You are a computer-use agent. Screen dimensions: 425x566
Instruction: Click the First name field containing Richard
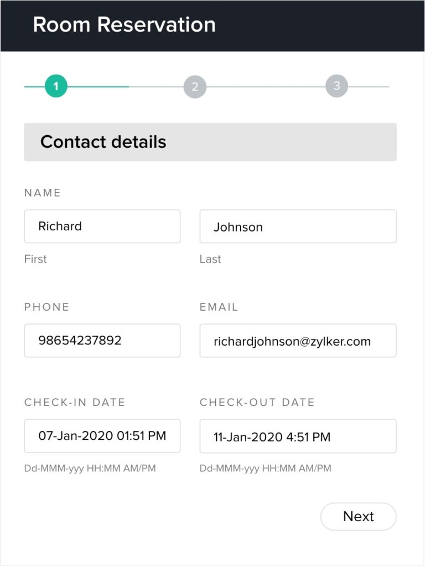(102, 226)
